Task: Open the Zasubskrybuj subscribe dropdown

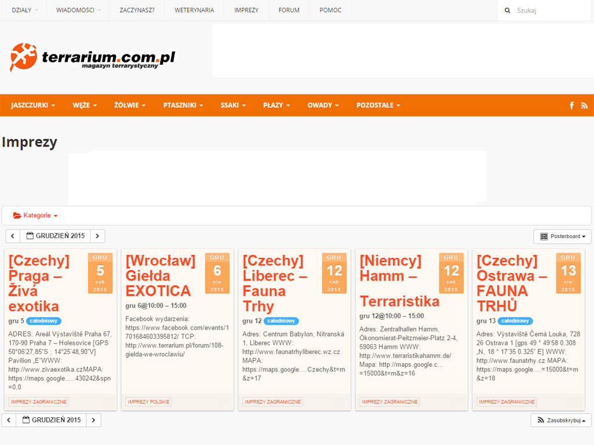Action: pyautogui.click(x=560, y=420)
